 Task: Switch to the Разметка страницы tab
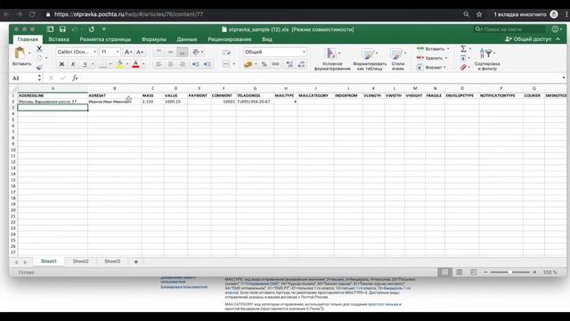(105, 39)
